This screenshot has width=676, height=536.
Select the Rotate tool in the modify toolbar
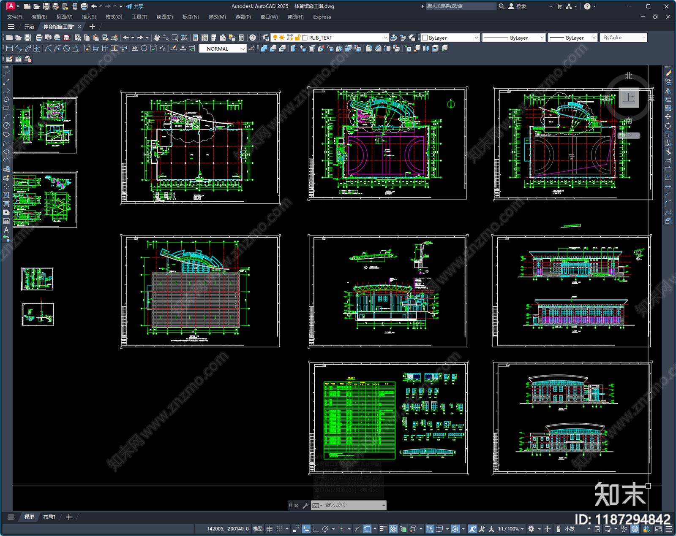[x=668, y=125]
